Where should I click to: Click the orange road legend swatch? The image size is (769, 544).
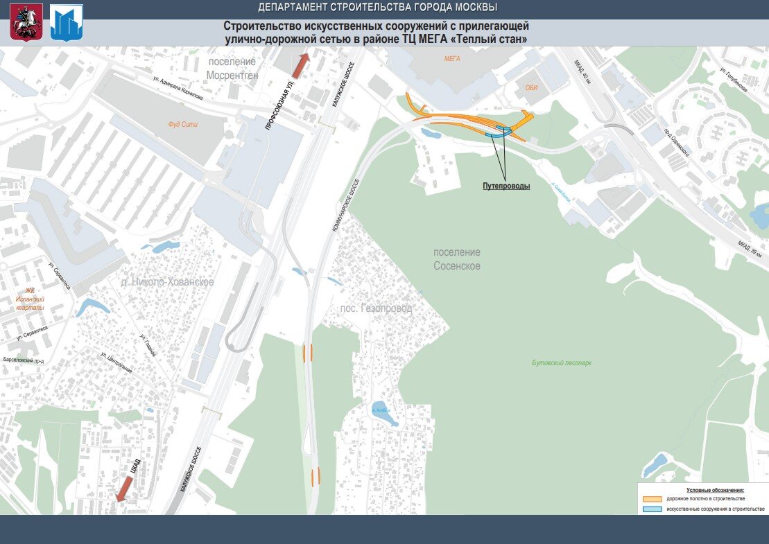click(x=653, y=499)
